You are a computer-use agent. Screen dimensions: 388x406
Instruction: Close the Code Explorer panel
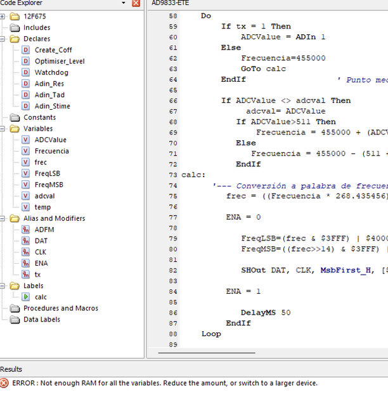pyautogui.click(x=136, y=3)
